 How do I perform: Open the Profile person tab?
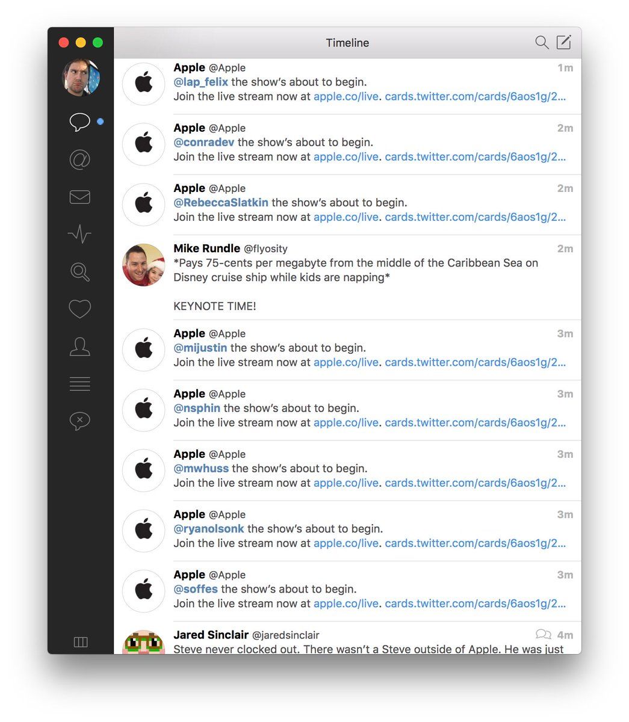click(x=79, y=347)
